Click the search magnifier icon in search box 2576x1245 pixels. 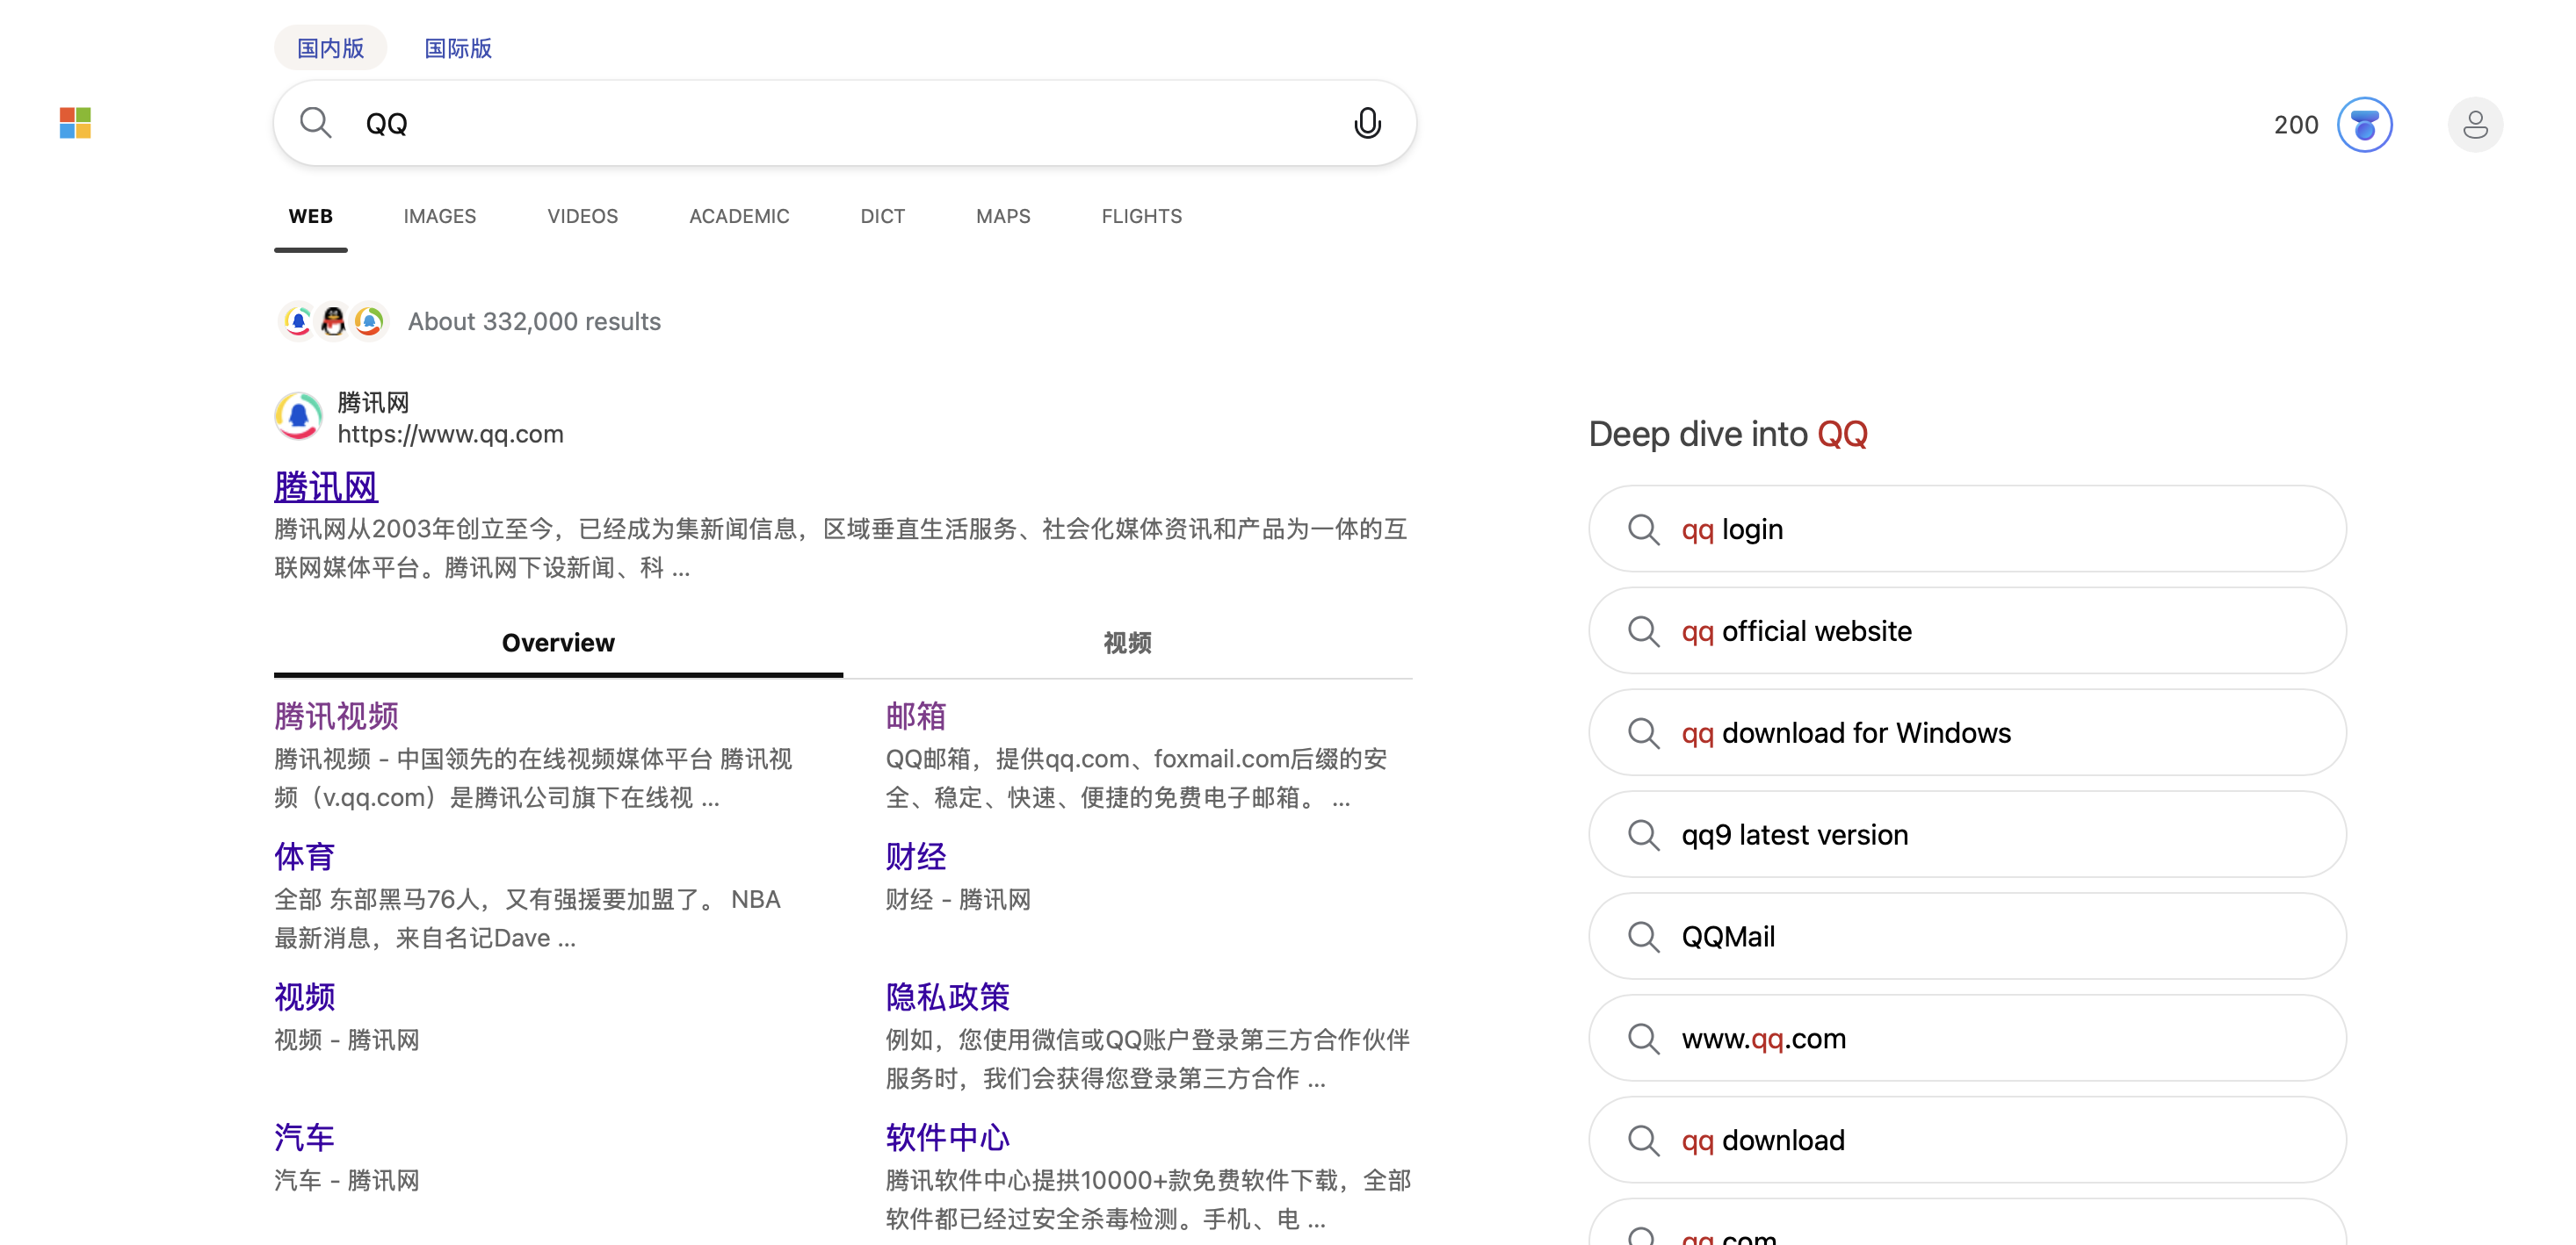(x=315, y=123)
